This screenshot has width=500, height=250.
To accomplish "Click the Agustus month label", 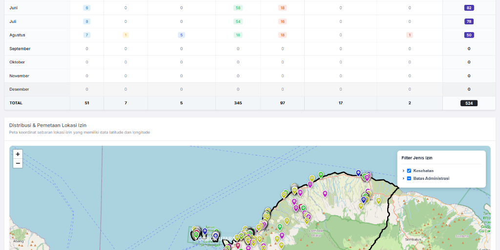I will click(17, 35).
